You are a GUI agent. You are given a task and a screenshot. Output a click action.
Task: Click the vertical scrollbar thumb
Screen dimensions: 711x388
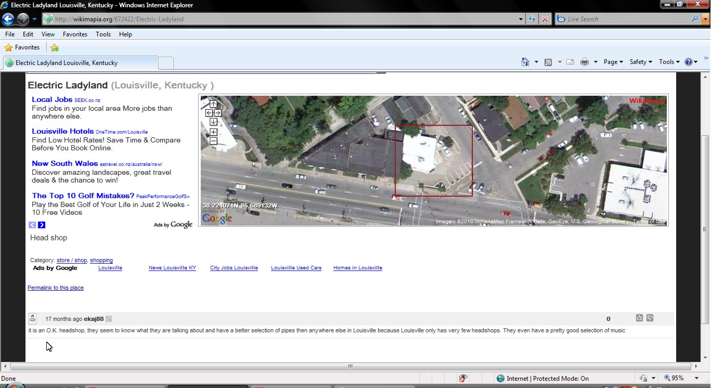click(x=706, y=229)
